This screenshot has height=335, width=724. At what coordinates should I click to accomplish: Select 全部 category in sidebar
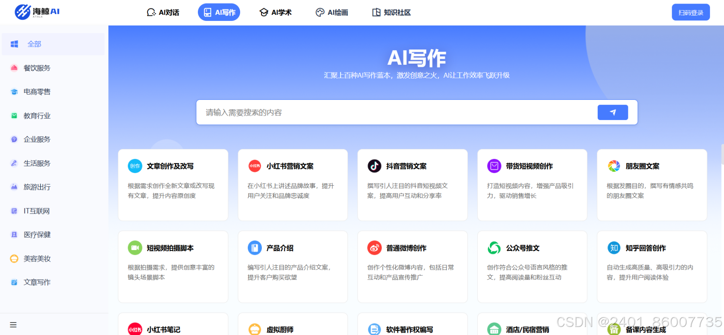coord(53,44)
